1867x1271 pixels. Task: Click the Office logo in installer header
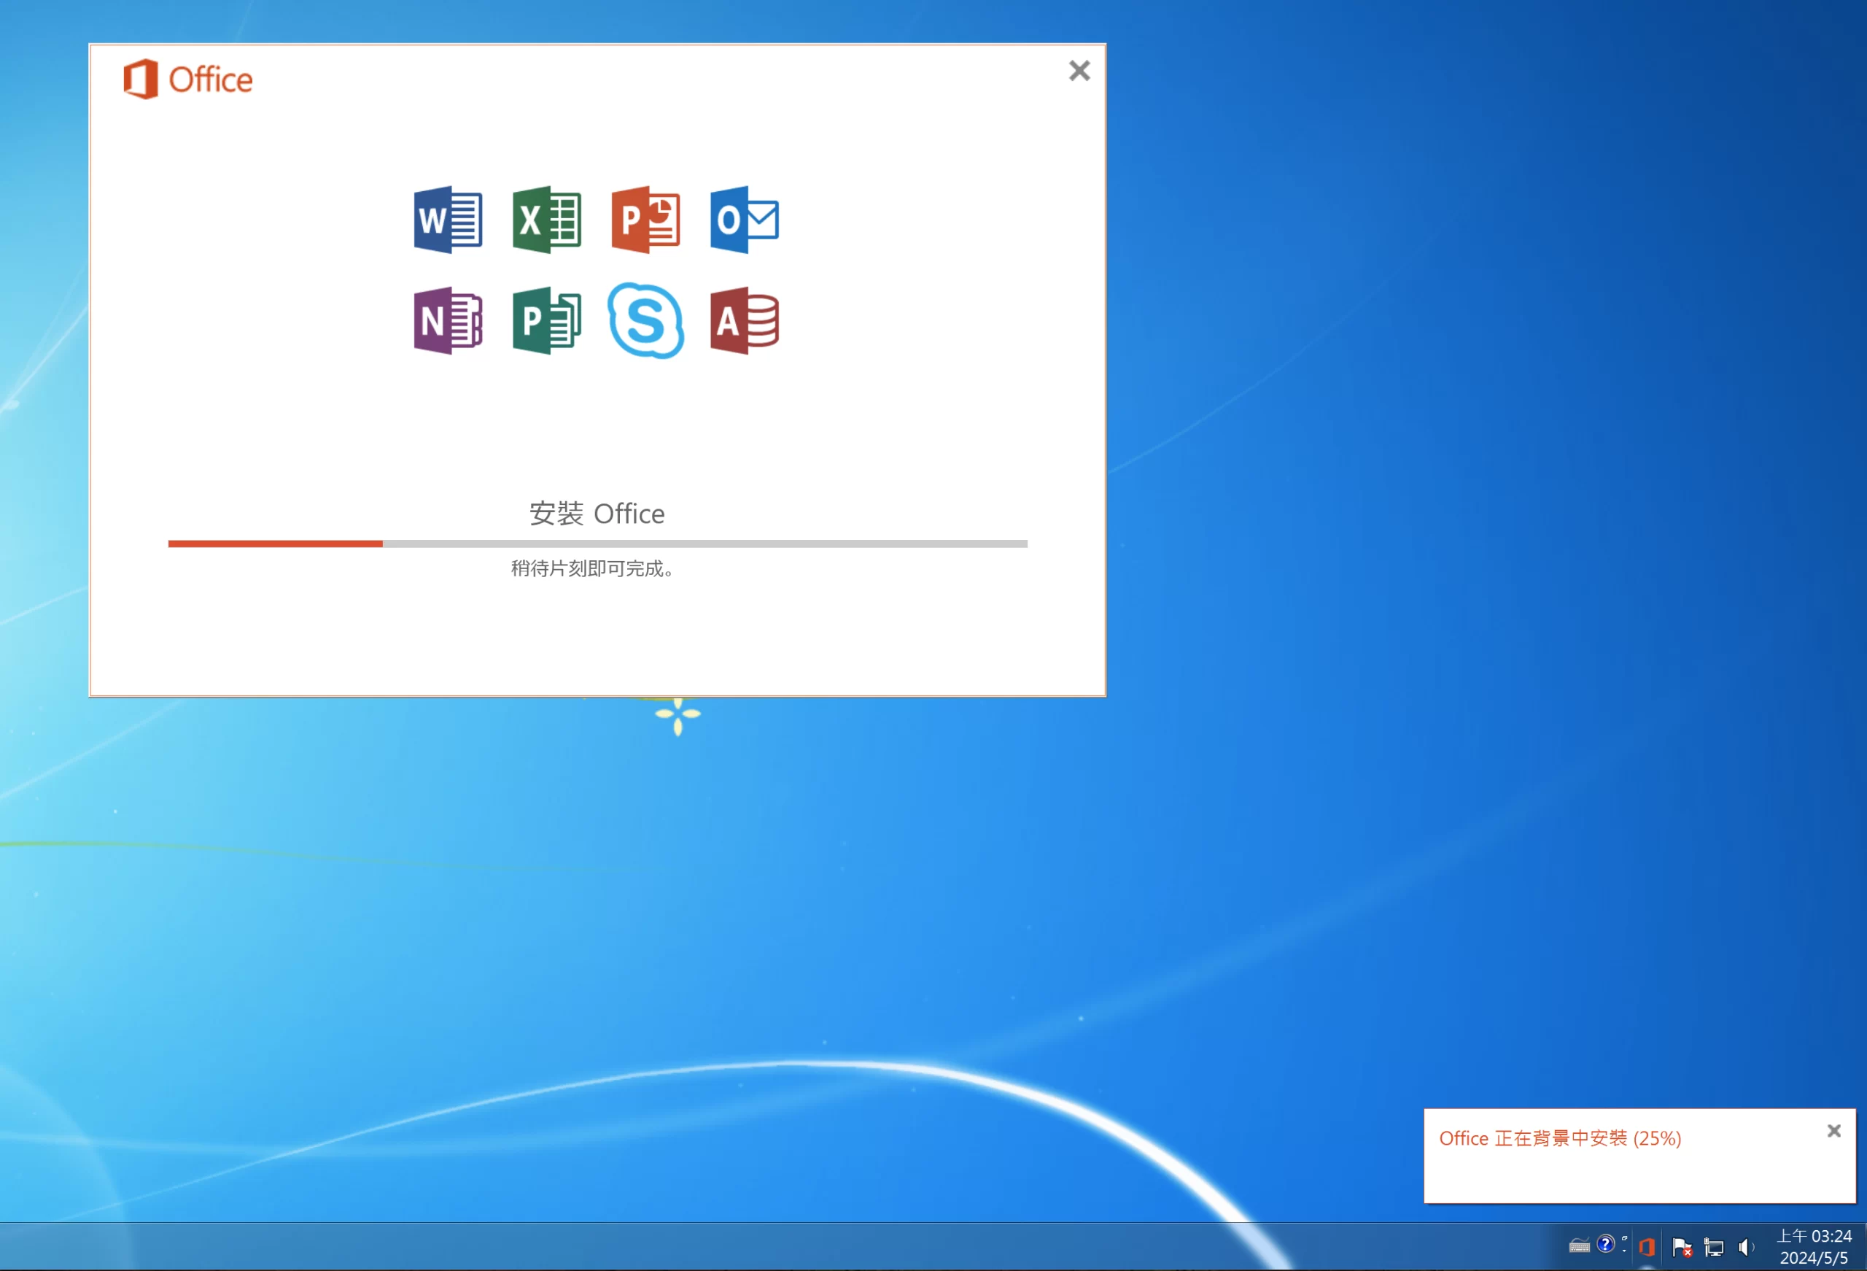[188, 79]
